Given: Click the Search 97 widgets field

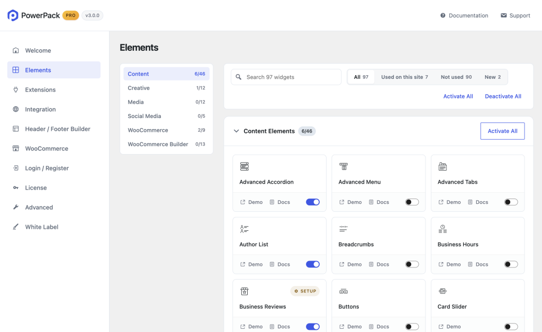Looking at the screenshot, I should (x=286, y=77).
